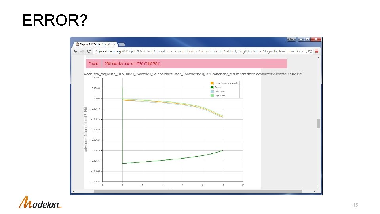Click the page file icon in the address bar
This screenshot has width=380, height=214.
tap(96, 51)
